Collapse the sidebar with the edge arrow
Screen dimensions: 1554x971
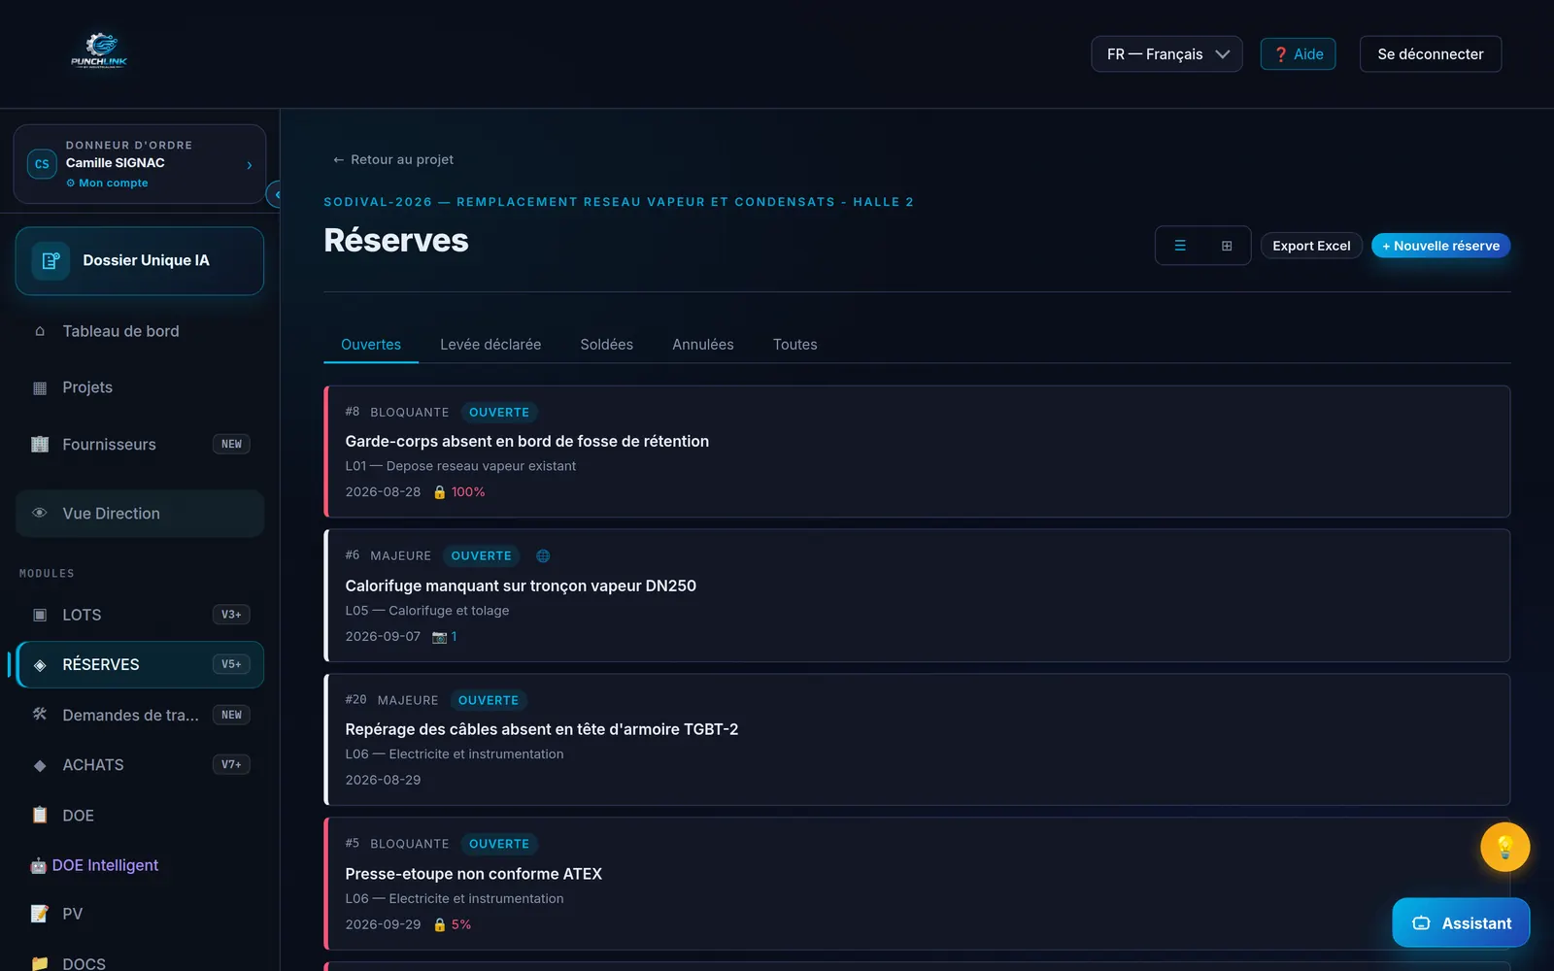(276, 194)
